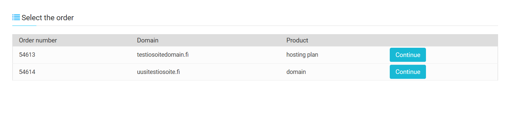Viewport: 518px width, 127px height.
Task: Continue with order 54614 domain
Action: [x=408, y=72]
